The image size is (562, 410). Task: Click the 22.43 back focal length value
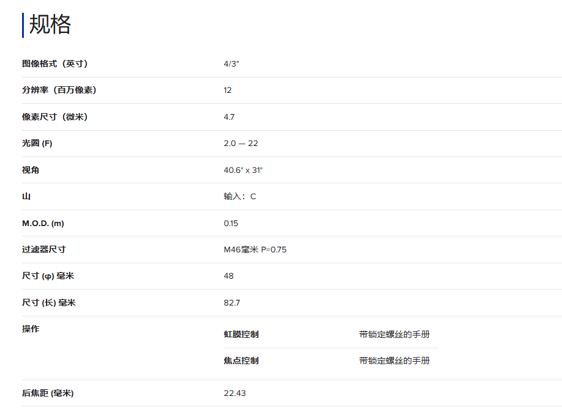click(x=234, y=394)
